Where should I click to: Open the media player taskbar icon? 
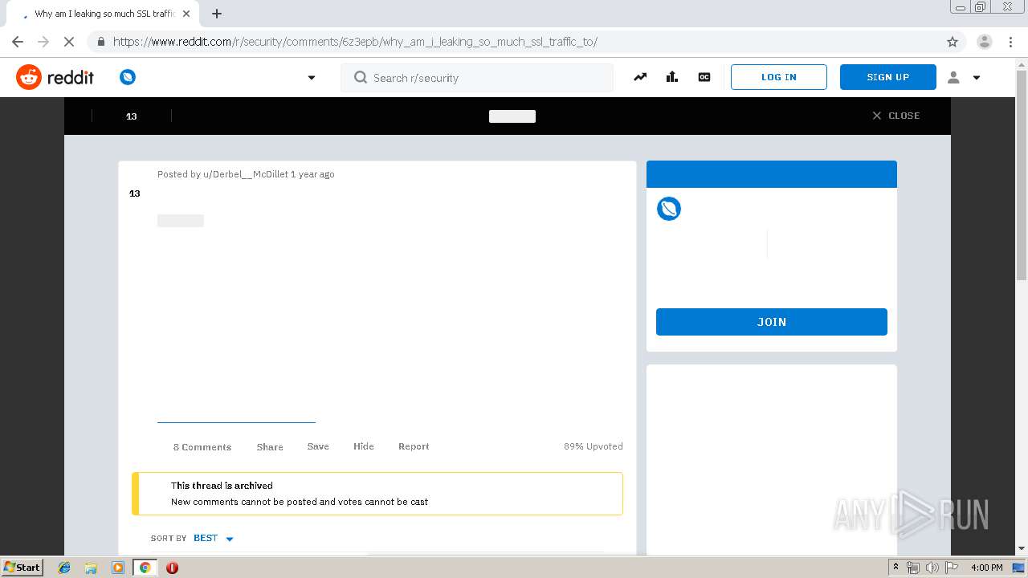118,568
